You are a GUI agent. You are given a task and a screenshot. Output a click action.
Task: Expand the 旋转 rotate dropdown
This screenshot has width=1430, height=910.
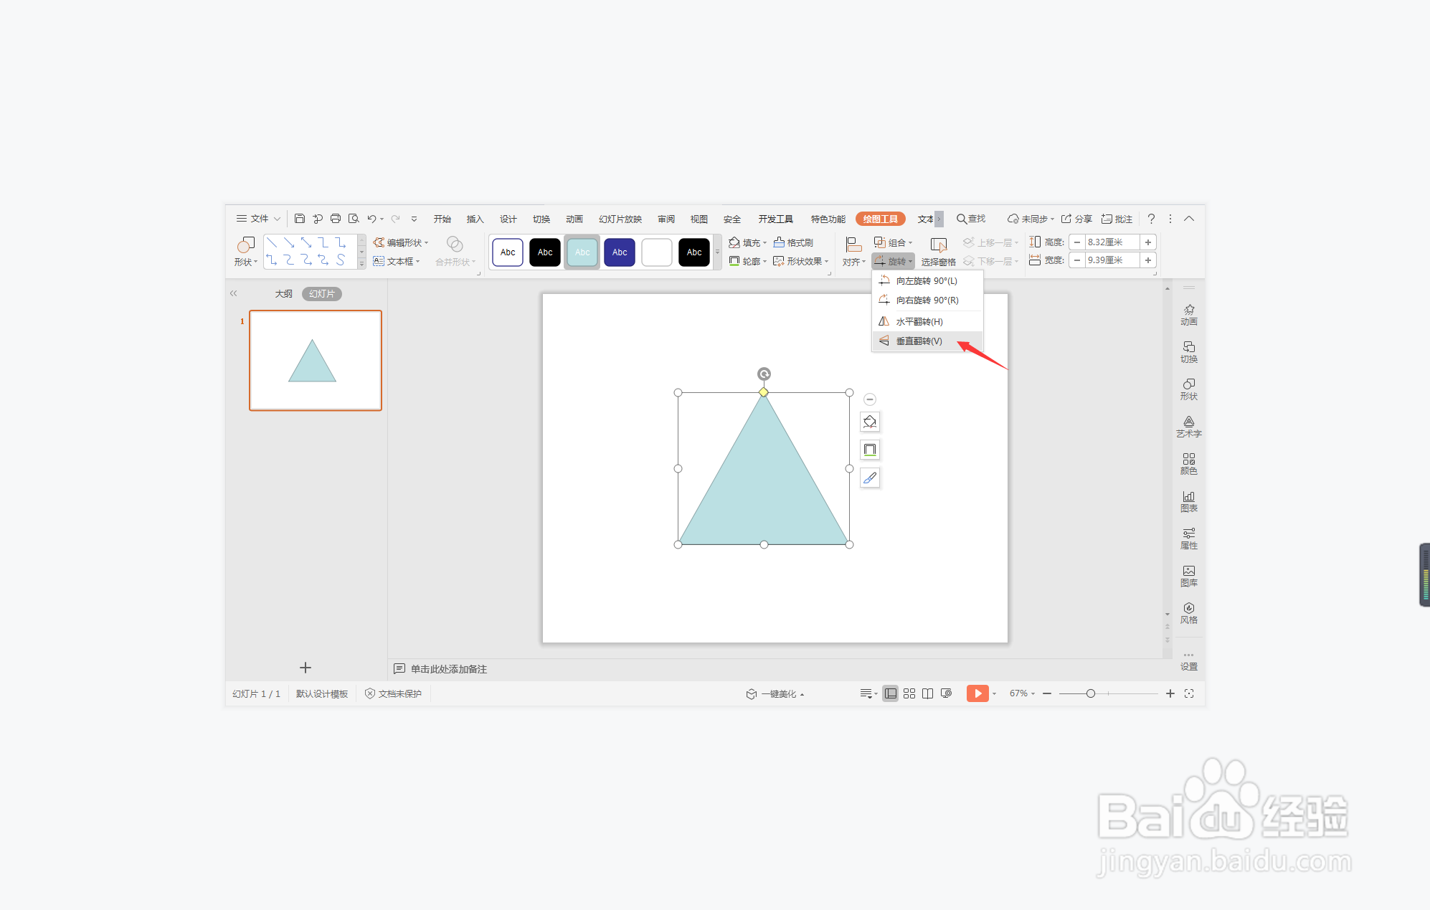click(x=894, y=261)
